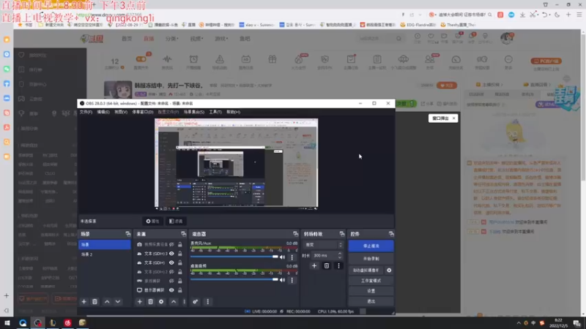
Task: Remove the scene transition with the trash icon
Action: (x=326, y=265)
